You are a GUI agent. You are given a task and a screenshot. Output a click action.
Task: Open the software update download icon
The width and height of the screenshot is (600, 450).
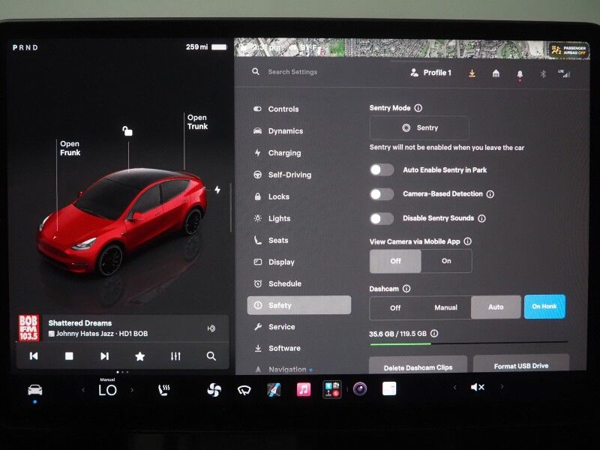click(x=472, y=73)
